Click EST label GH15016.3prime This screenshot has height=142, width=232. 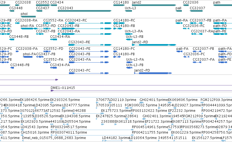(x=35, y=132)
